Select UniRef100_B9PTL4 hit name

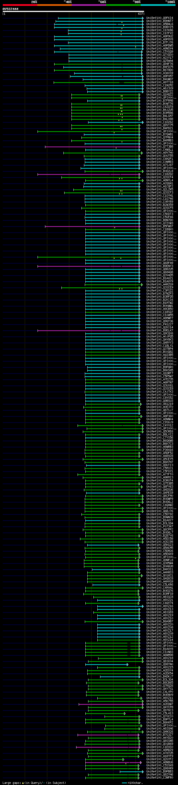pyautogui.click(x=160, y=720)
